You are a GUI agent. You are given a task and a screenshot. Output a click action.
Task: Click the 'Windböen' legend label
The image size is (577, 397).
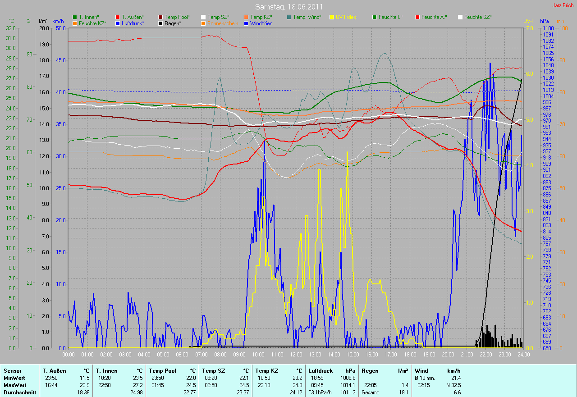pos(261,23)
